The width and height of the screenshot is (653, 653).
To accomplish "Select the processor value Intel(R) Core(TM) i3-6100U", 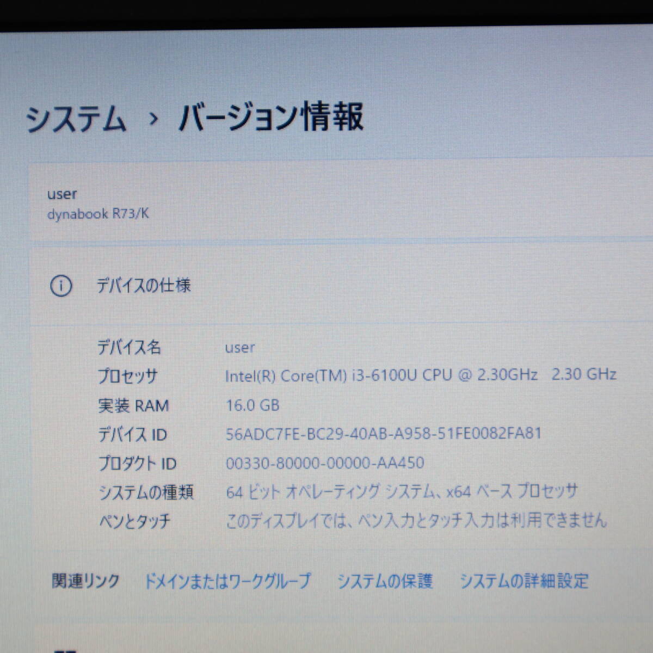I will (421, 375).
